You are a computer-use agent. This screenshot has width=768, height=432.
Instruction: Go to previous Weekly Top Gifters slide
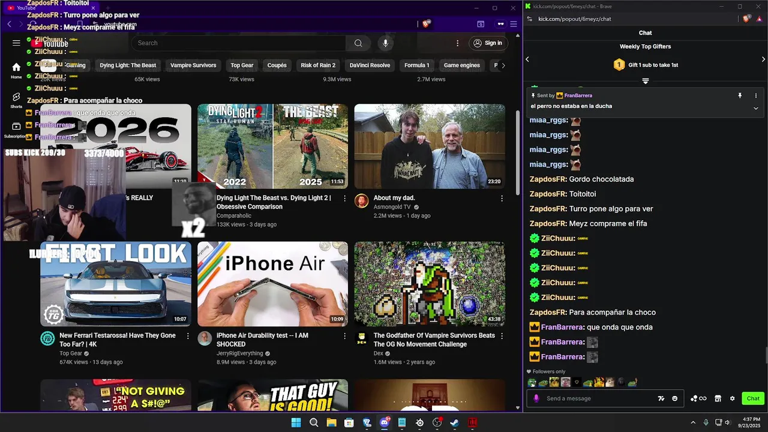pos(527,59)
